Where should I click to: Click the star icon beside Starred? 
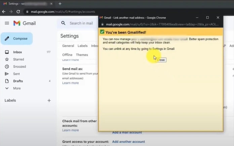tap(7, 59)
